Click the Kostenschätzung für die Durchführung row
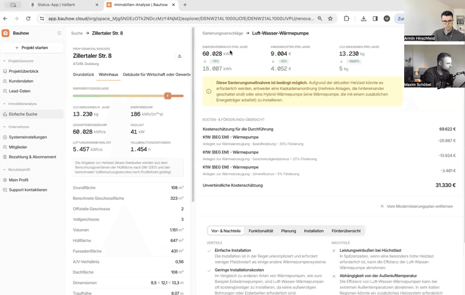The height and width of the screenshot is (295, 465). pos(329,129)
